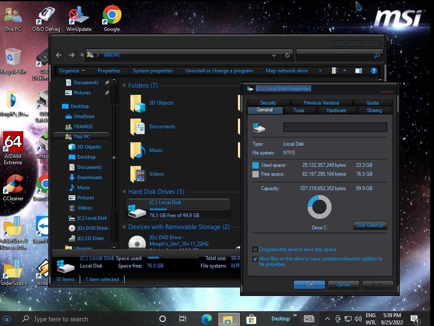The height and width of the screenshot is (326, 434).
Task: Click the Refresh icon in address bar
Action: click(287, 55)
